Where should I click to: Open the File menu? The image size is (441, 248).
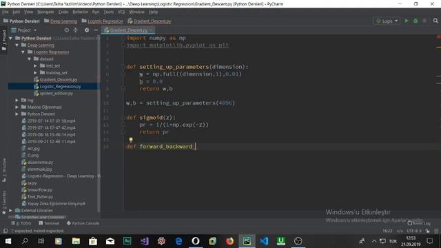click(x=5, y=12)
